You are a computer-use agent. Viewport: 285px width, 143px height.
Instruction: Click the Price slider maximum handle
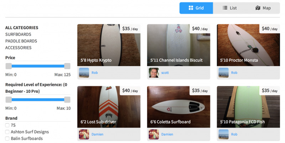pyautogui.click(x=67, y=66)
